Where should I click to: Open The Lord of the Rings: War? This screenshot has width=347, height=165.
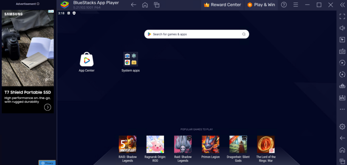(x=266, y=144)
